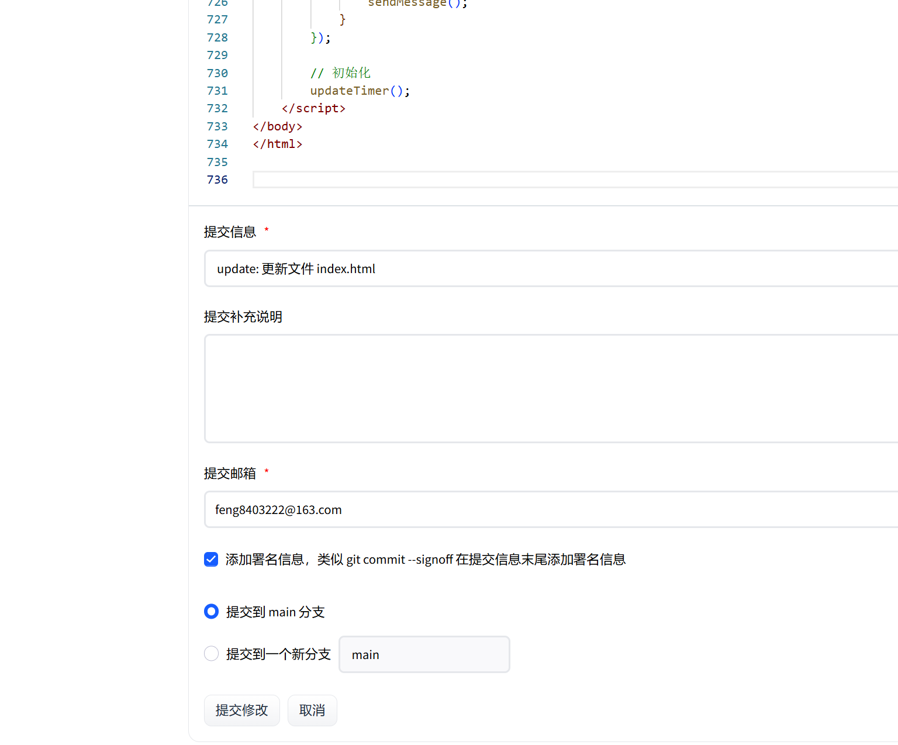Click code line updateTimer();

[360, 91]
